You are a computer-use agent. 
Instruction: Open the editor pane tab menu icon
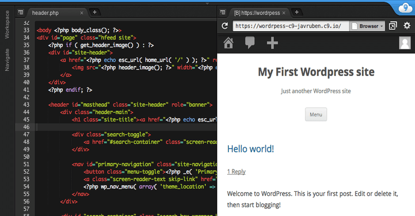20,12
